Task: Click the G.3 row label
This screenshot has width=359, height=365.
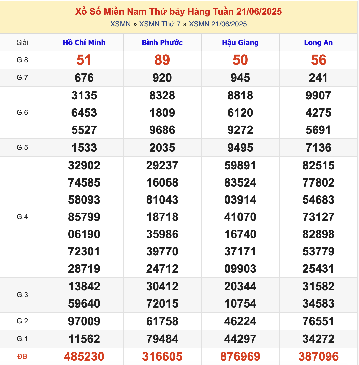Action: pyautogui.click(x=22, y=295)
